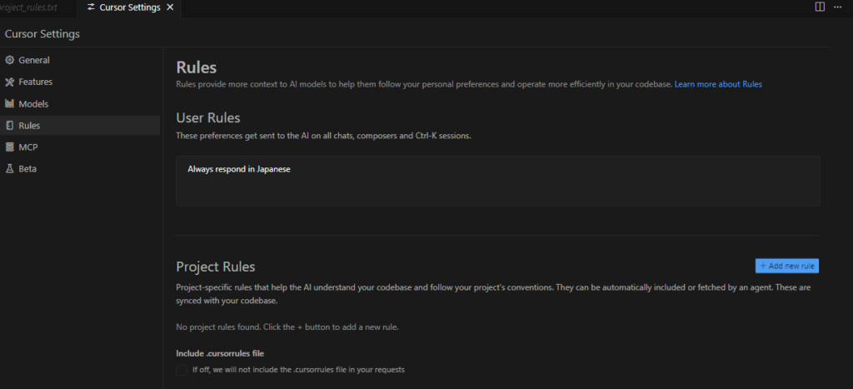Click the Beta flask icon
The width and height of the screenshot is (853, 389).
[x=9, y=168]
